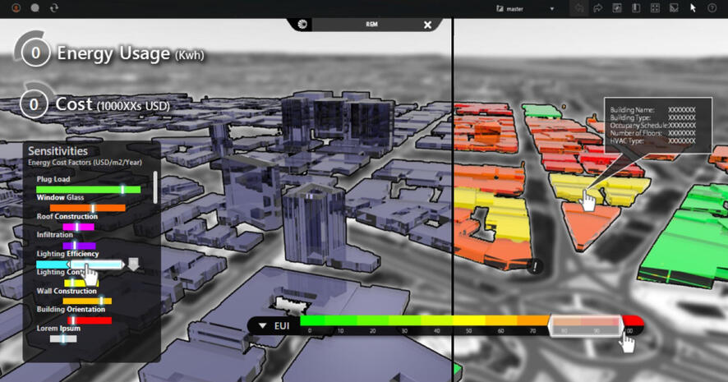Click the round logo icon beside REM tab
Screen dimensions: 728x382
(x=302, y=25)
